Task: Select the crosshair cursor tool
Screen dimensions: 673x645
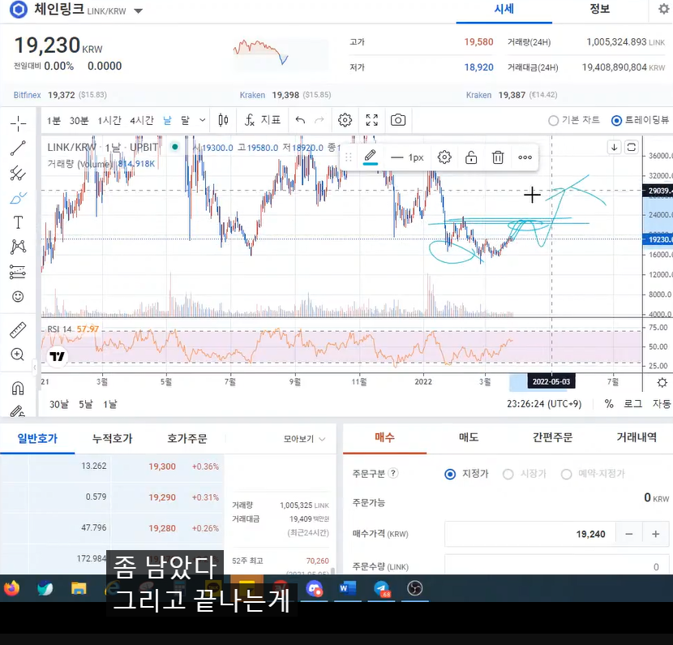Action: (18, 123)
